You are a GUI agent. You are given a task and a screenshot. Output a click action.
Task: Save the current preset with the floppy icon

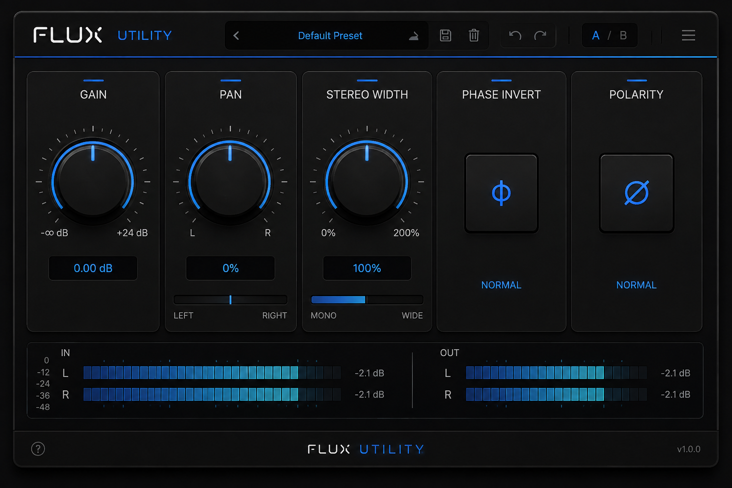pyautogui.click(x=445, y=35)
